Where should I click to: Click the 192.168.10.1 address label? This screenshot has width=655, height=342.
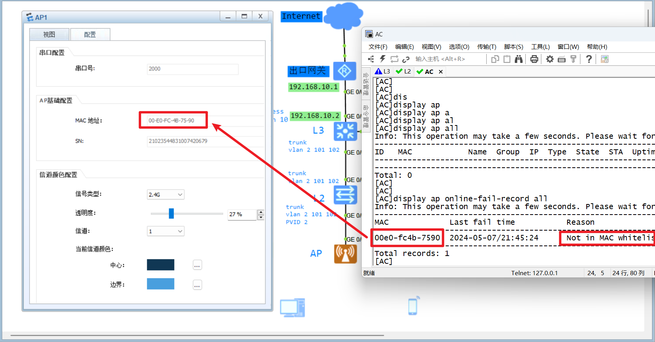pyautogui.click(x=313, y=87)
